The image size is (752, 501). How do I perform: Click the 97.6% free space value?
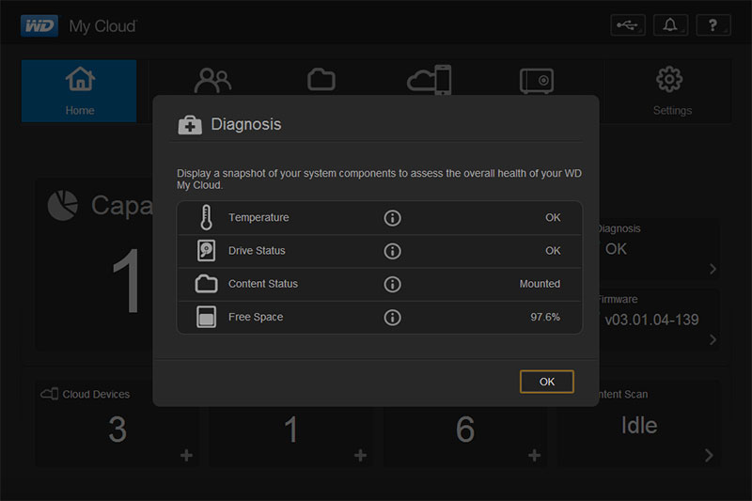tap(545, 317)
